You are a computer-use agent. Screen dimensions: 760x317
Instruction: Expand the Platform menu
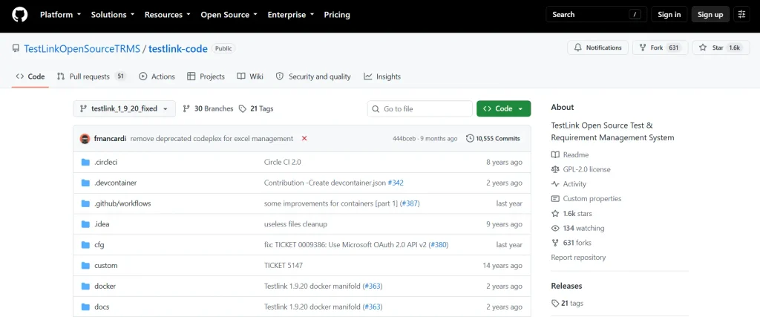point(60,15)
